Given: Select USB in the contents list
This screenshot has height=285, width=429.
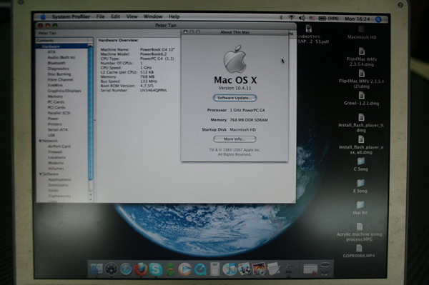Looking at the screenshot, I should coord(51,135).
